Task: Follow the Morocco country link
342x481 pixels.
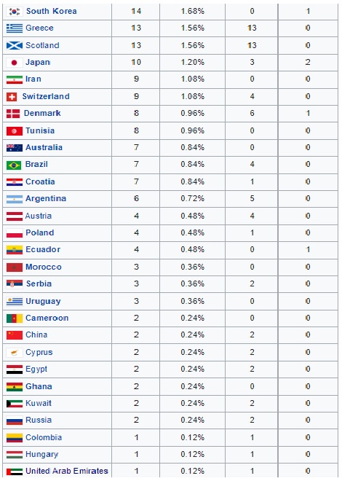Action: pos(44,267)
